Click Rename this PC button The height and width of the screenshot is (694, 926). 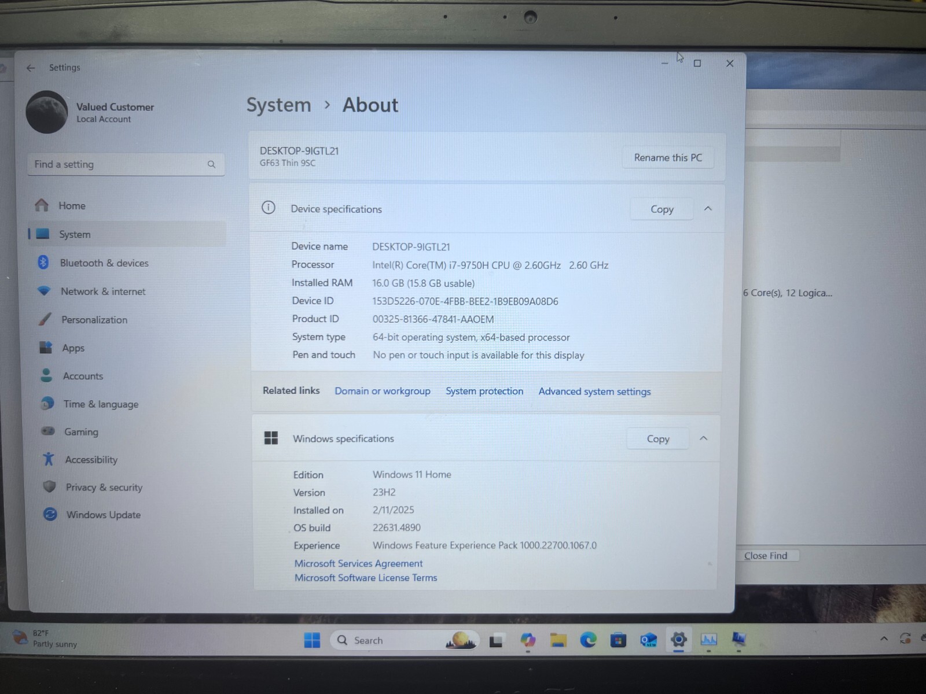click(x=668, y=158)
